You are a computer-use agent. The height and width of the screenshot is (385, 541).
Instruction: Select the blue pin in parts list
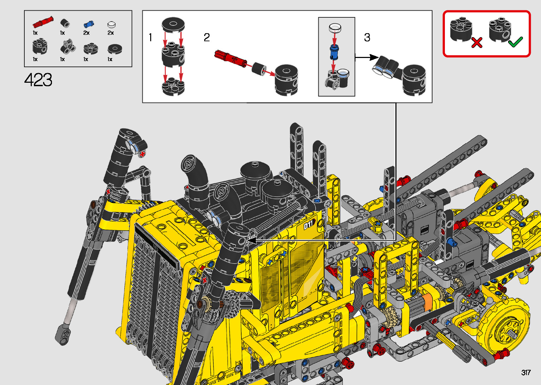(89, 24)
